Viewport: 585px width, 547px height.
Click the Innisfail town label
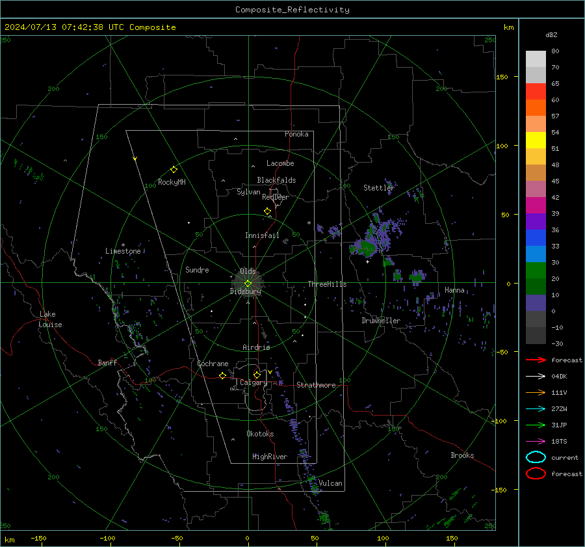click(x=262, y=235)
